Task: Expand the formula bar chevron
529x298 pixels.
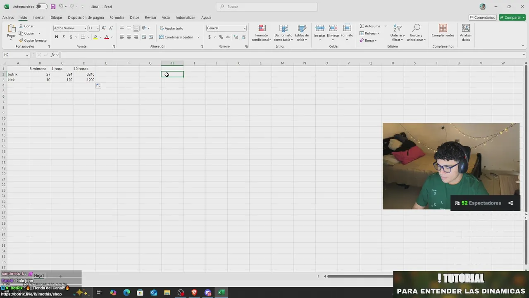Action: pos(524,55)
